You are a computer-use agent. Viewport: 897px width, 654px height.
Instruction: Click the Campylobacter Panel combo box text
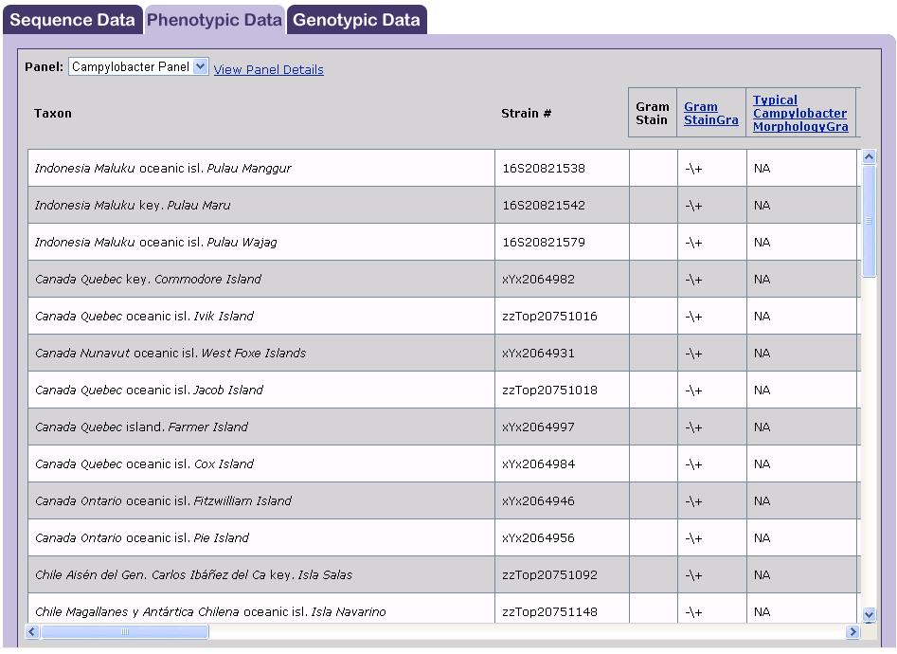tap(131, 66)
